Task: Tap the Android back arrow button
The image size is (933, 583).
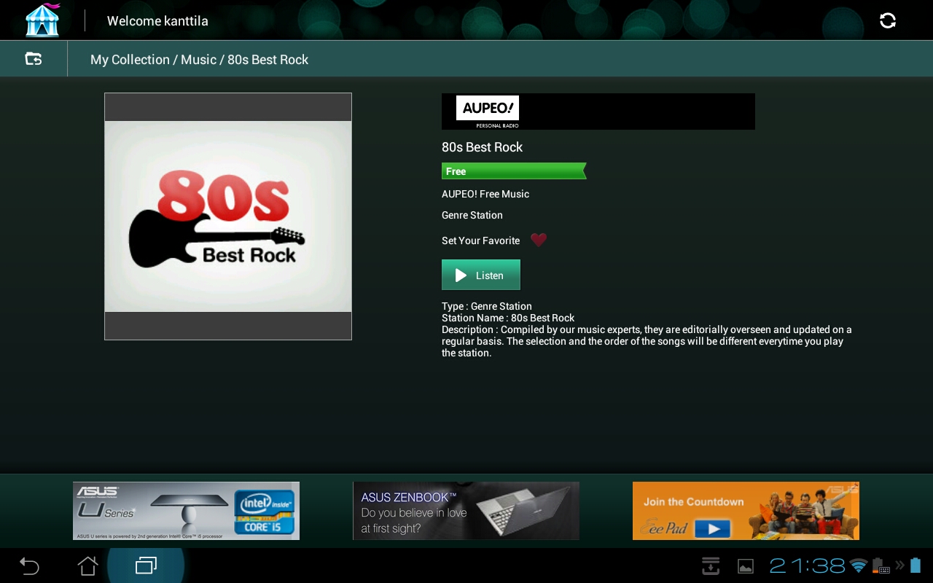Action: [29, 566]
